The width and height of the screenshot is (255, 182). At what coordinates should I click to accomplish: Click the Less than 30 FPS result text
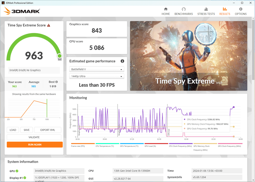pos(97,85)
